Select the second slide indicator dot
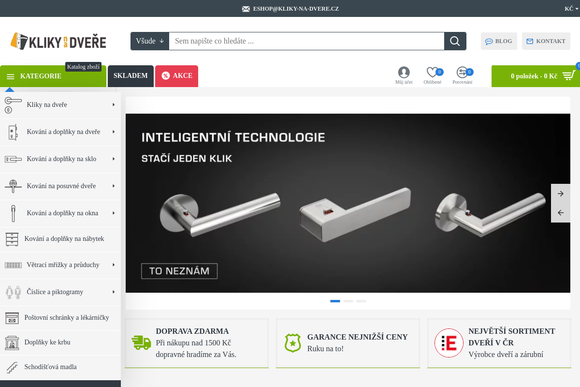Image resolution: width=580 pixels, height=387 pixels. [348, 301]
